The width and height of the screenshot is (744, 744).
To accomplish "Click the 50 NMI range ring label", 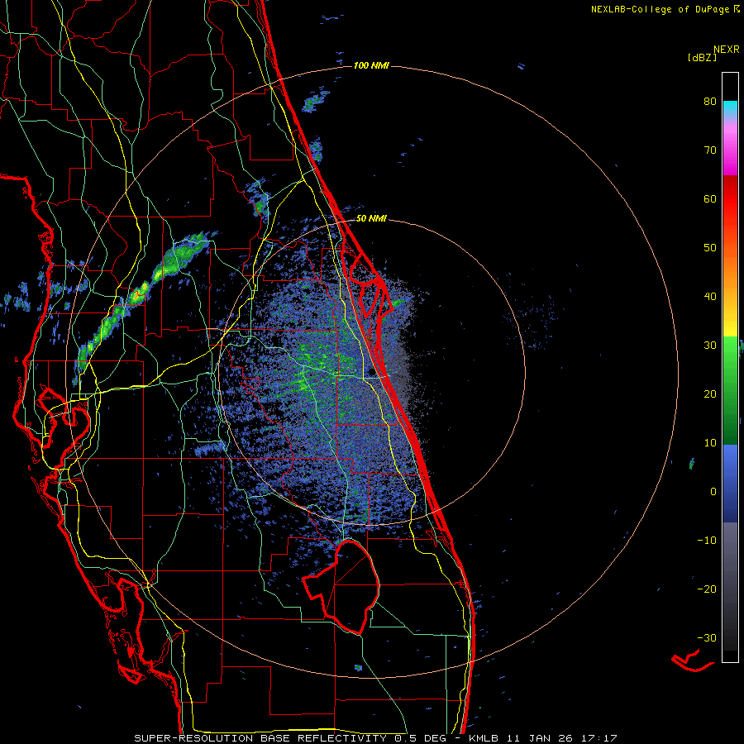I will point(371,219).
